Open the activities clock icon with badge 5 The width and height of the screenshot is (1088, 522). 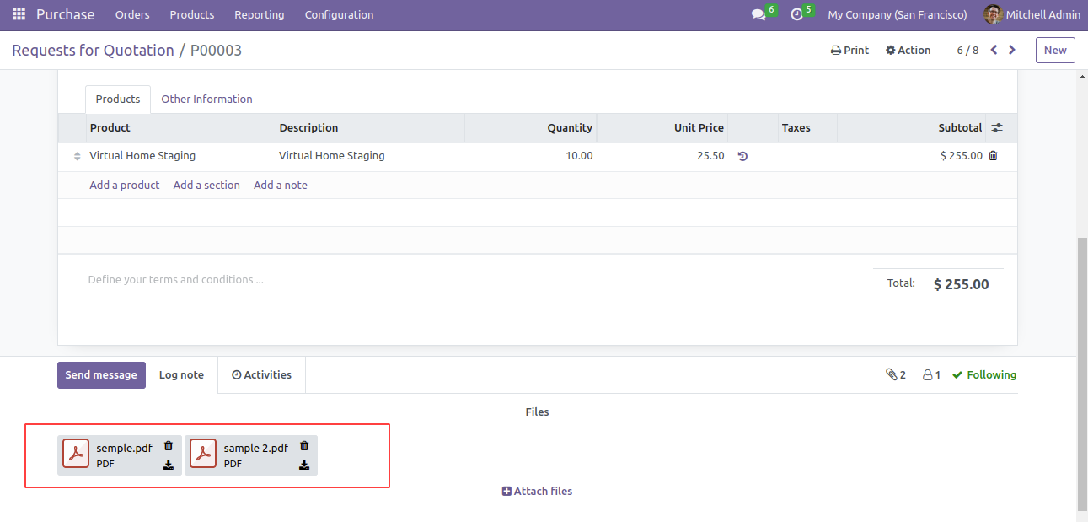click(x=796, y=14)
